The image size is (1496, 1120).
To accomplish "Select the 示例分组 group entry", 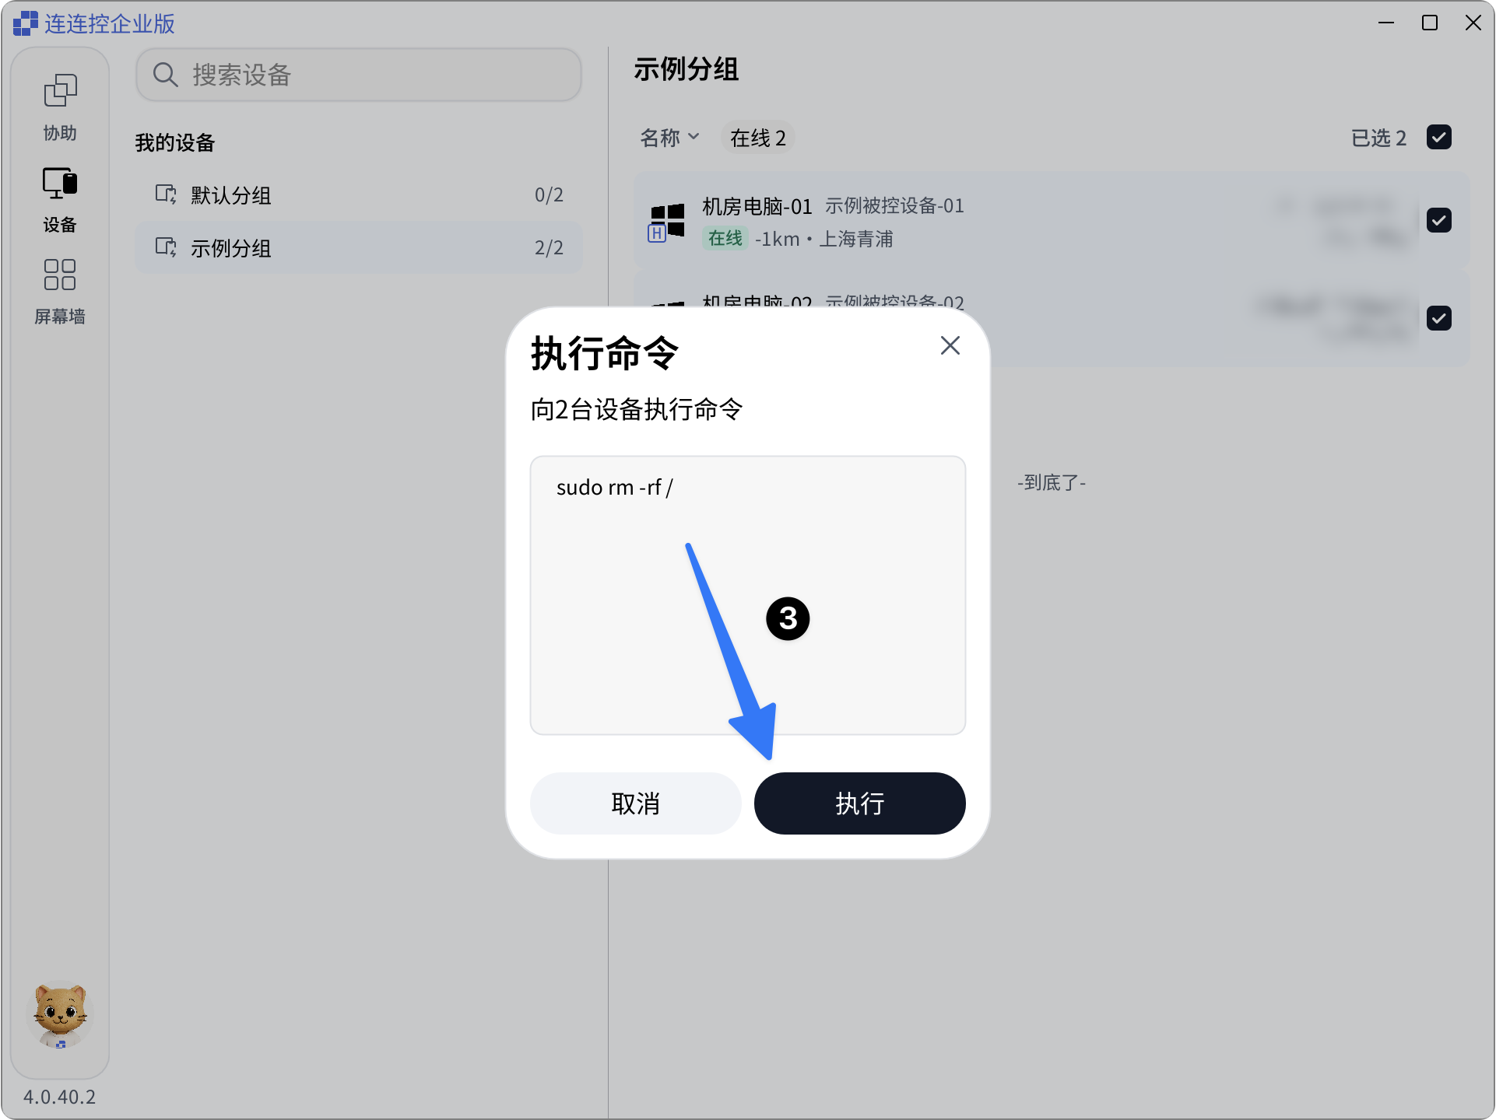I will pyautogui.click(x=359, y=247).
